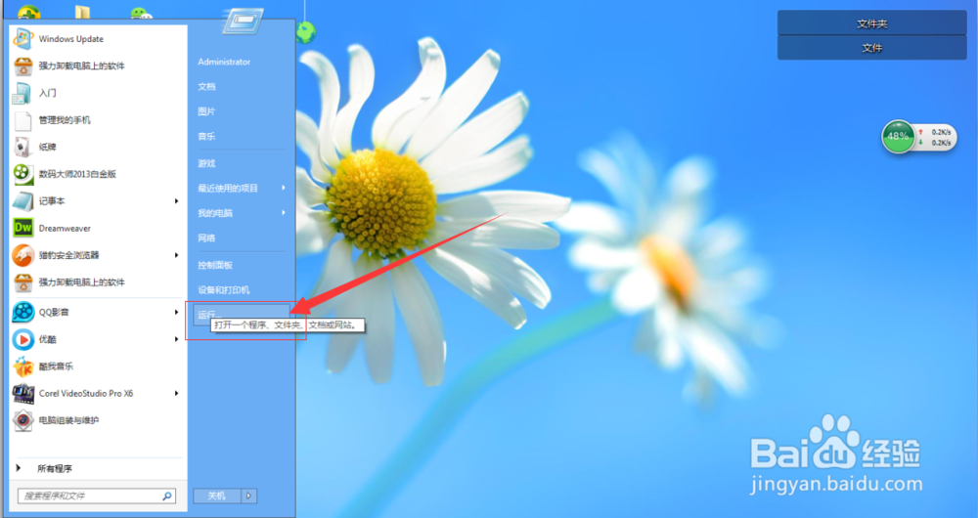Viewport: 978px width, 518px height.
Task: Open 记事本 notepad program
Action: [x=52, y=200]
